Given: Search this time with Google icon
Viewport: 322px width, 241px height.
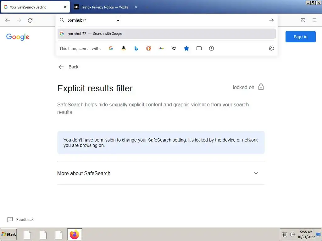Looking at the screenshot, I should pos(111,48).
